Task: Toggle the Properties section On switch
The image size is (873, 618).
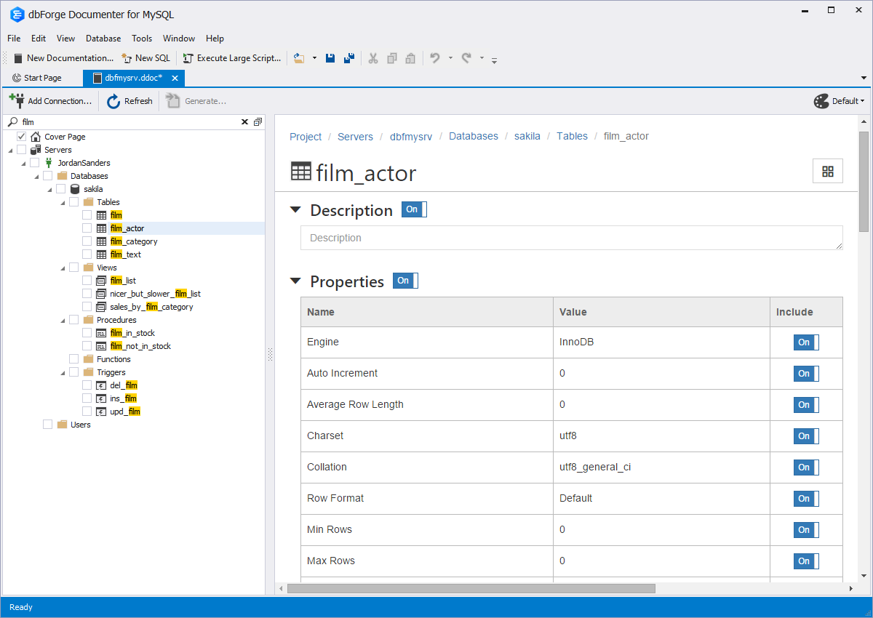Action: [x=405, y=281]
